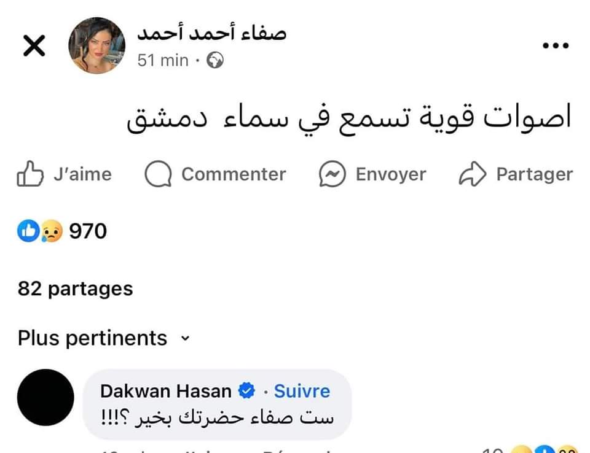This screenshot has height=453, width=590.
Task: Click the 51 min post timestamp
Action: [163, 60]
